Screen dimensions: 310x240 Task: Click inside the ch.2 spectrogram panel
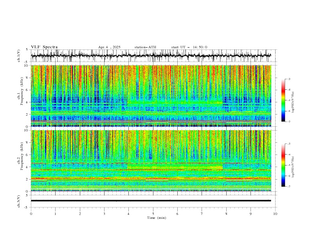tap(151, 161)
